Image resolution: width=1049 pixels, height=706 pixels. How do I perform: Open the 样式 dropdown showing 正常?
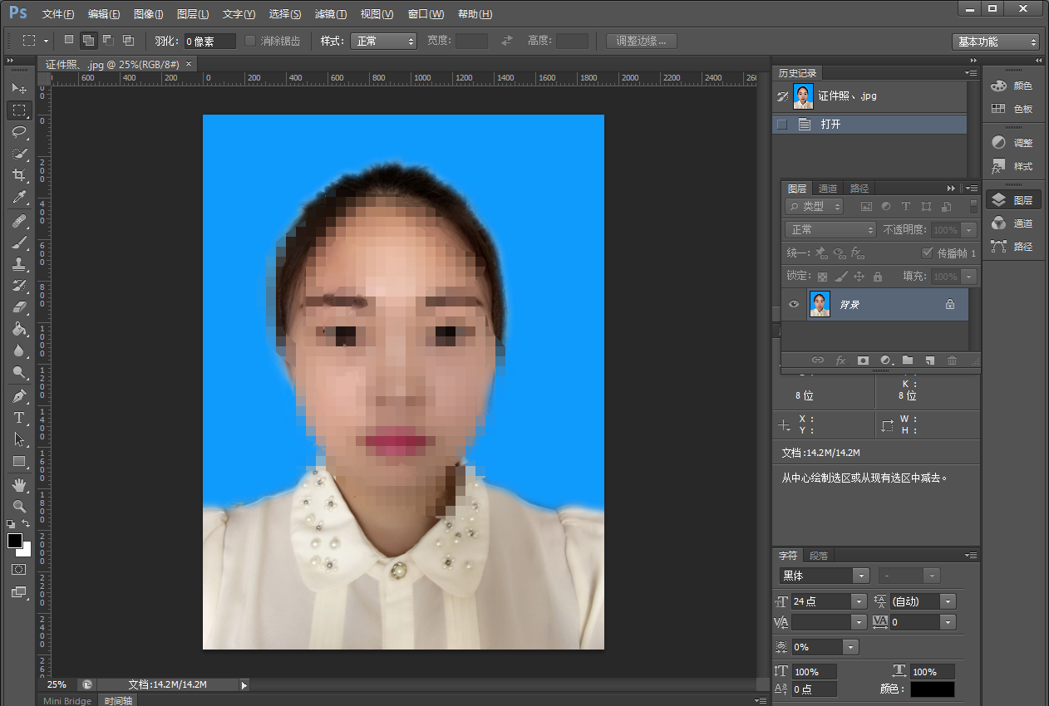click(x=383, y=41)
